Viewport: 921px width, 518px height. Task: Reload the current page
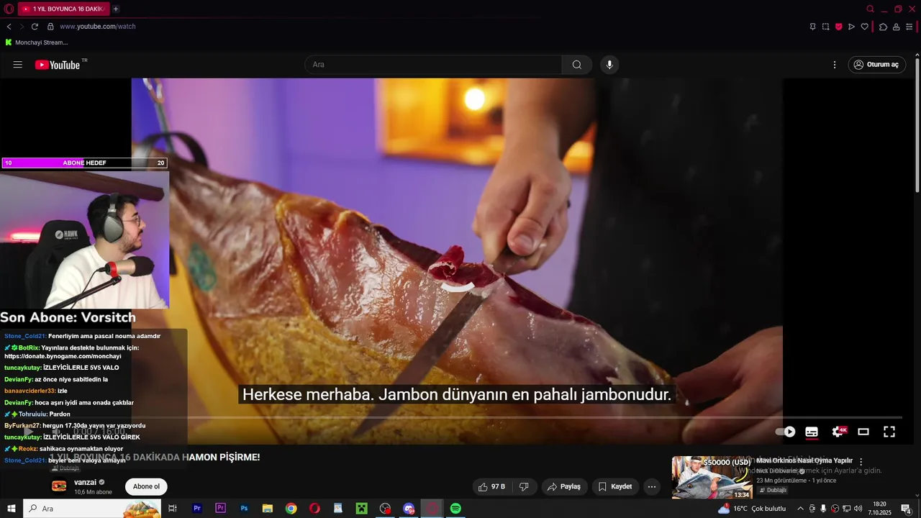35,27
